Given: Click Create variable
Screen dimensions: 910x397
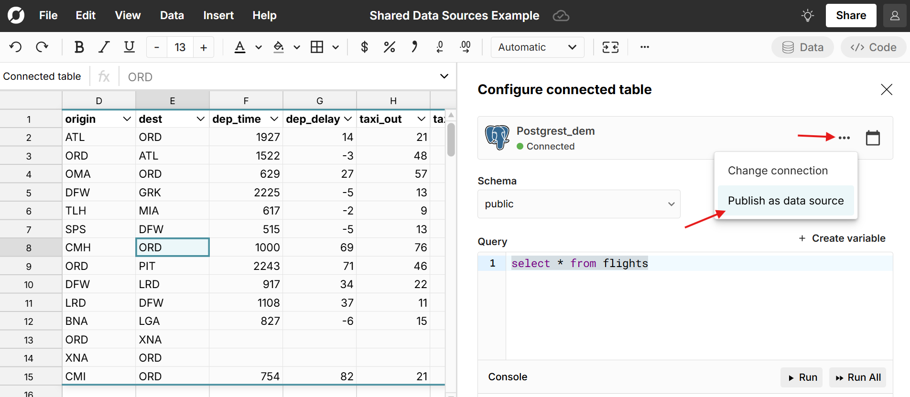Looking at the screenshot, I should 842,238.
